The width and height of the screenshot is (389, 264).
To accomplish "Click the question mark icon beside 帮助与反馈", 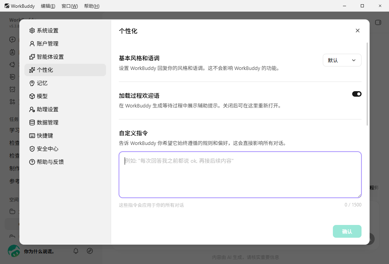I will pos(32,162).
